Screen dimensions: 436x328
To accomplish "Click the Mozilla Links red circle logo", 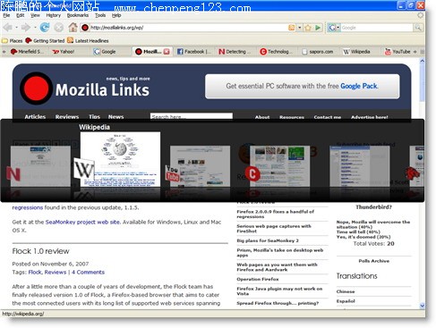I will pyautogui.click(x=36, y=88).
